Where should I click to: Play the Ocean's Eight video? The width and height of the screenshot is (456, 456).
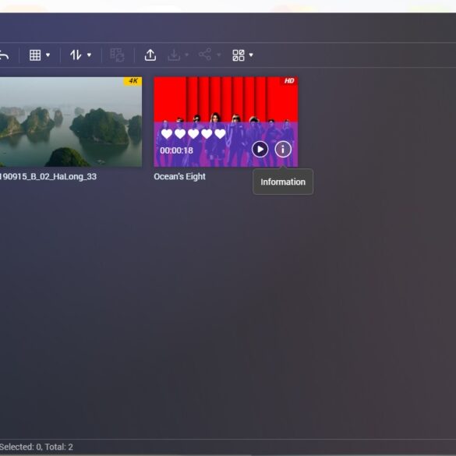pyautogui.click(x=260, y=149)
